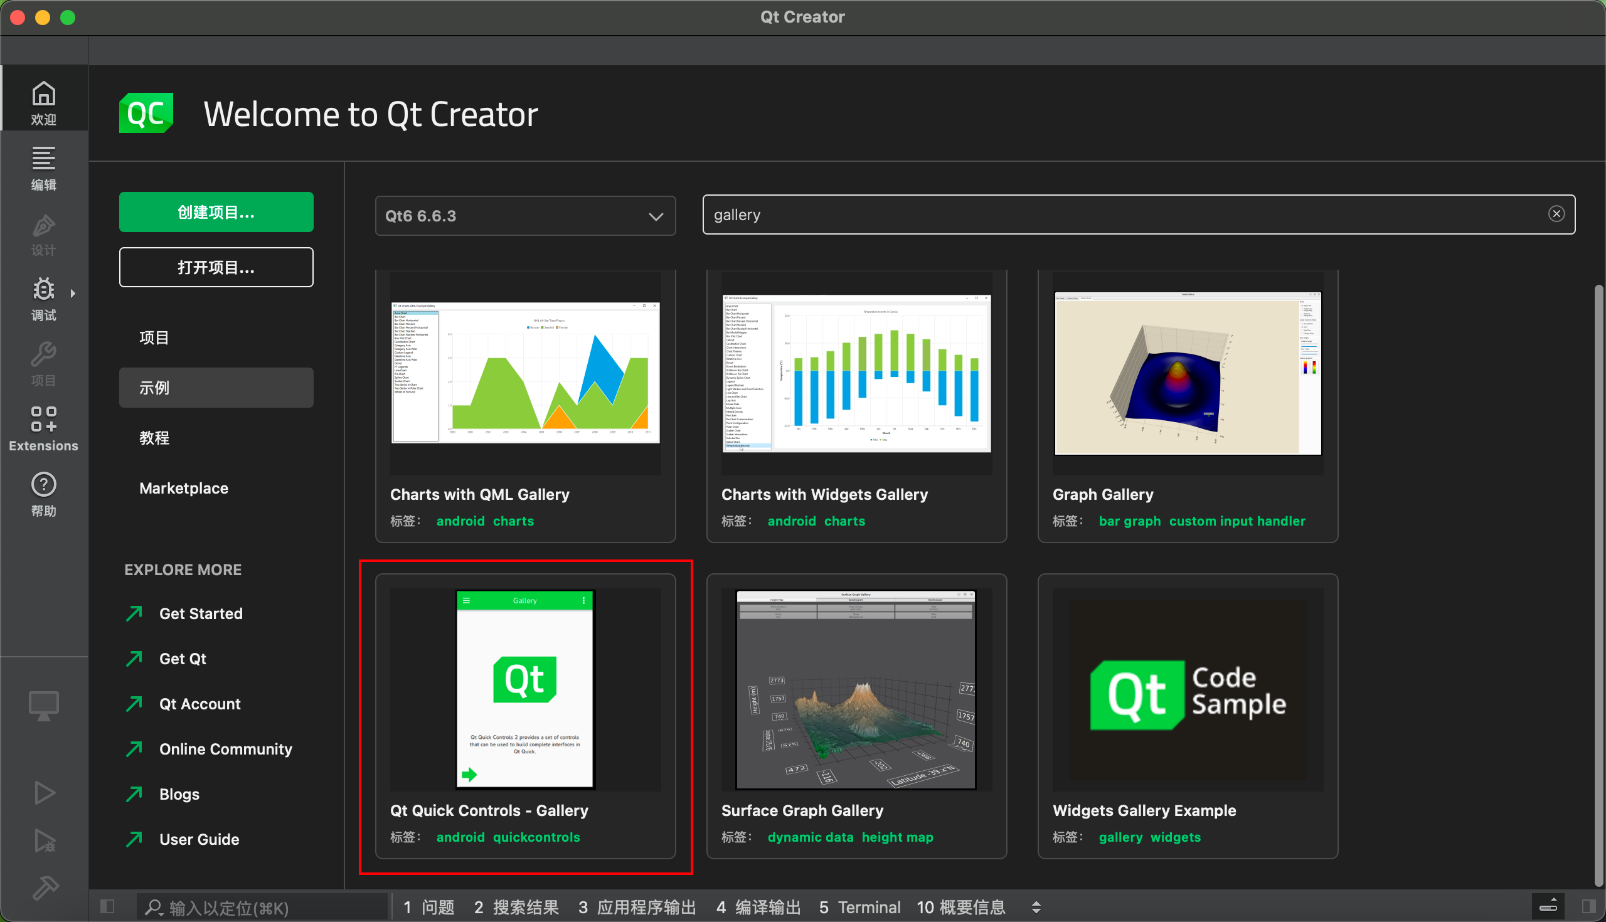Click the 创建项目 button
The image size is (1606, 922).
(216, 212)
